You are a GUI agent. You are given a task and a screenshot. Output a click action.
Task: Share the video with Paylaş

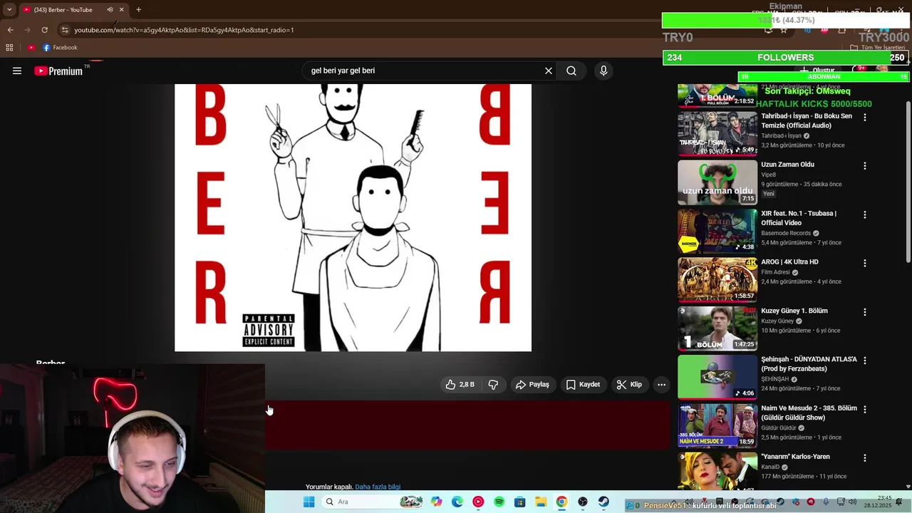click(532, 385)
